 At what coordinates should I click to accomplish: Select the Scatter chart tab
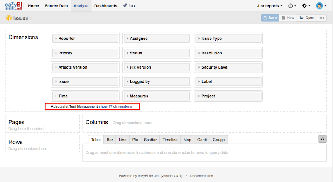coord(150,140)
